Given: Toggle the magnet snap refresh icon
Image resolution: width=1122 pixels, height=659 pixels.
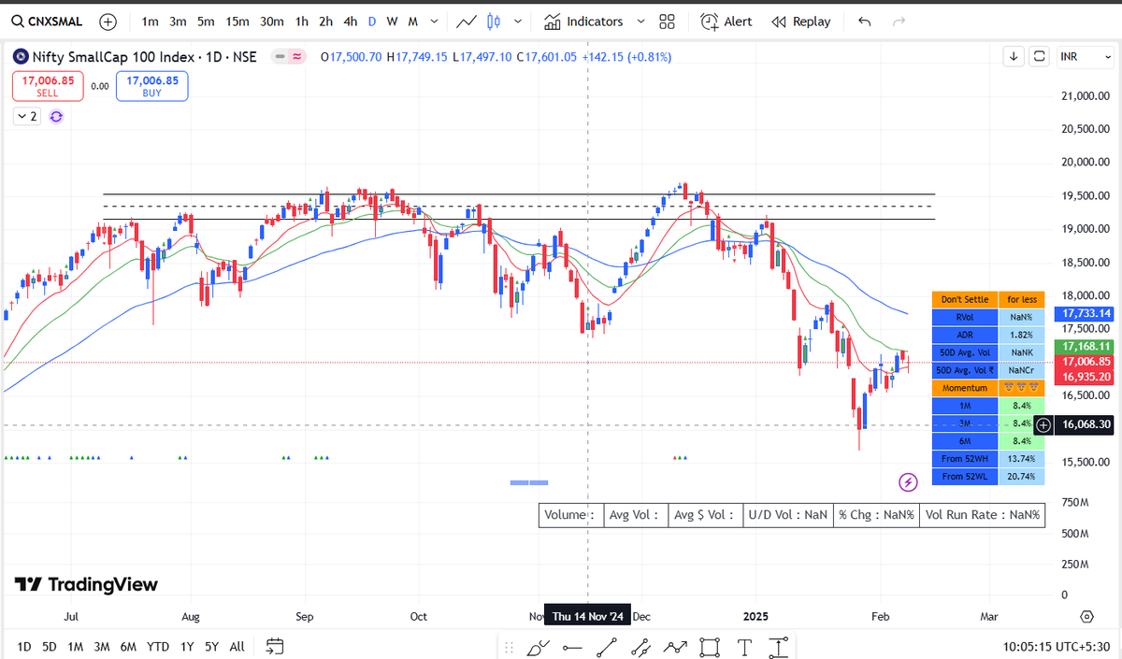Looking at the screenshot, I should click(56, 116).
